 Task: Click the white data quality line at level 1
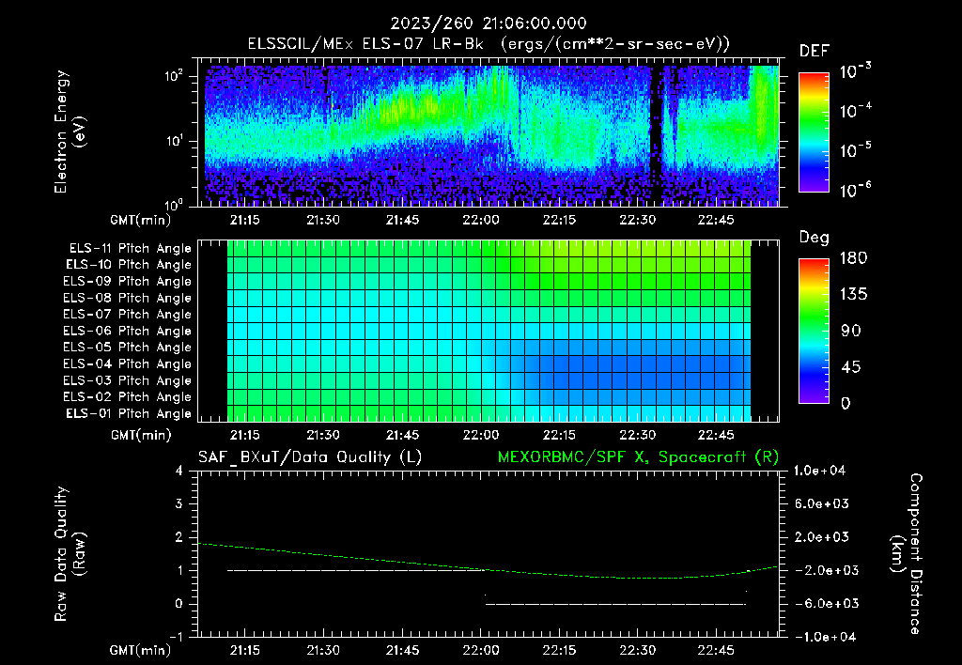click(356, 570)
